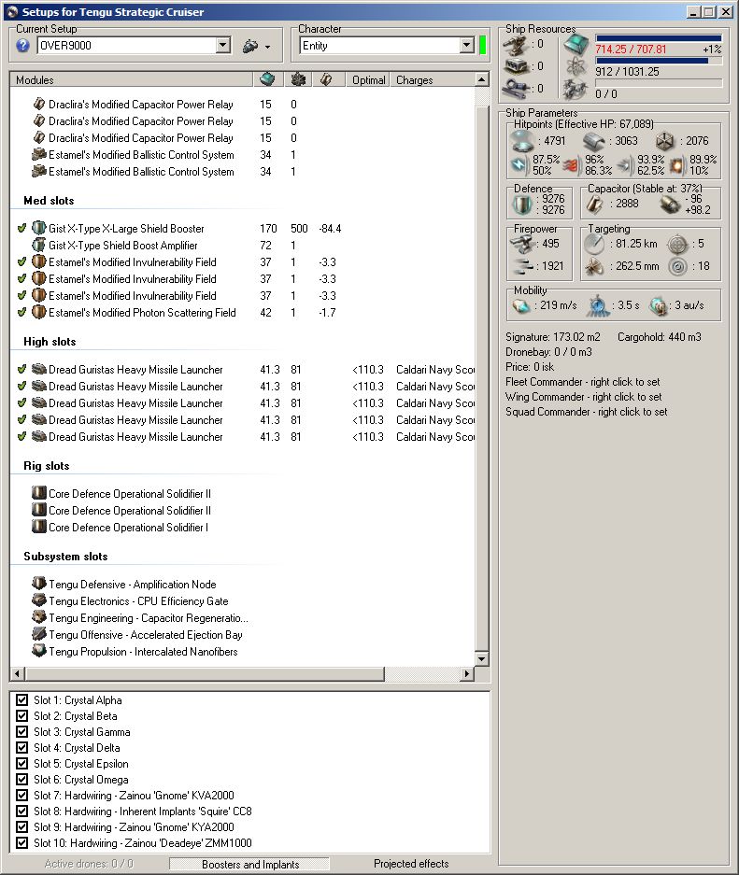
Task: Click the align time icon showing 3.5 s
Action: [598, 305]
